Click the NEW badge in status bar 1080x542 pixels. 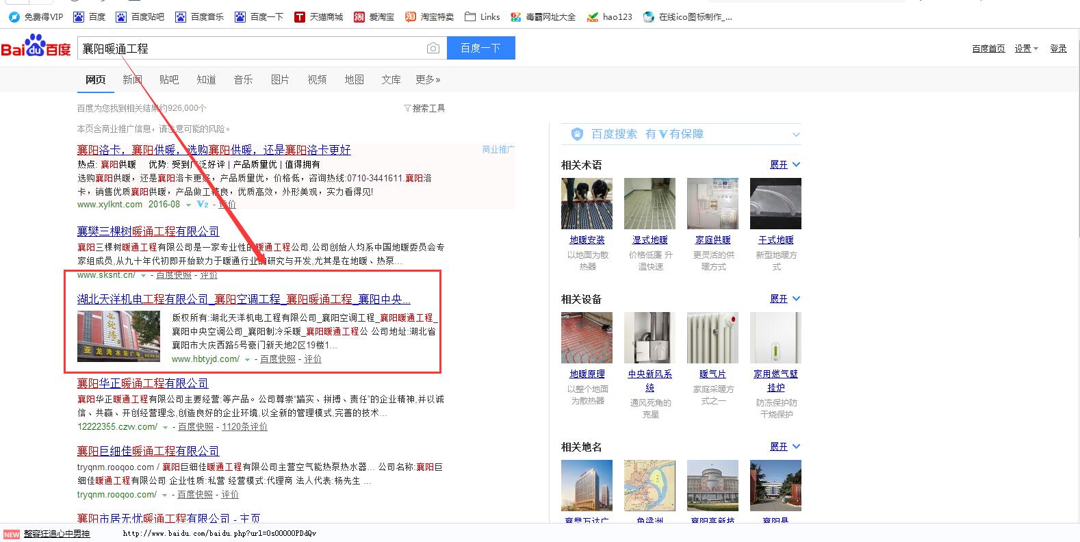(12, 534)
